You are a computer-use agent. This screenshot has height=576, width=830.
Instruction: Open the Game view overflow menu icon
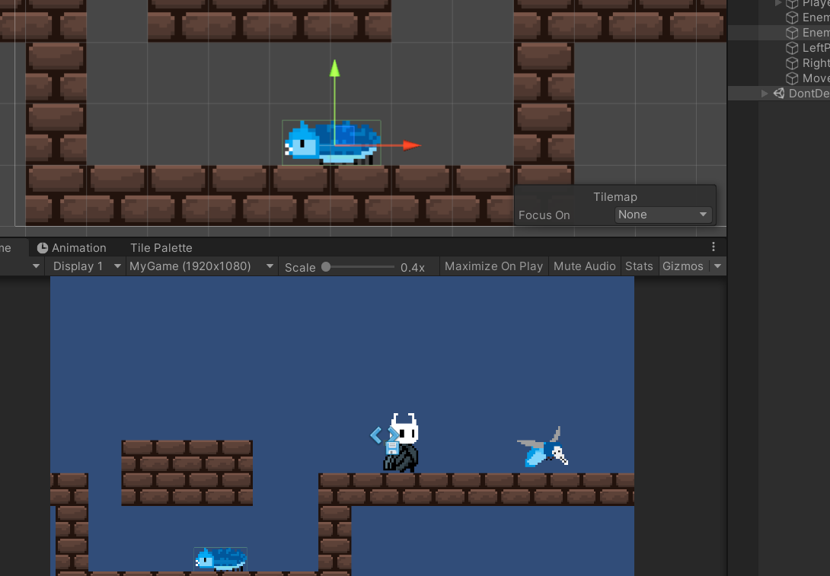713,247
